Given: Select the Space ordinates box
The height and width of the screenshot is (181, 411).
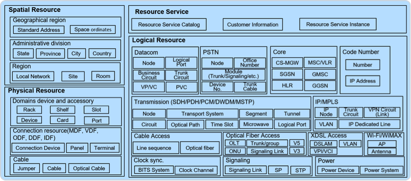Looking at the screenshot, I should (93, 29).
